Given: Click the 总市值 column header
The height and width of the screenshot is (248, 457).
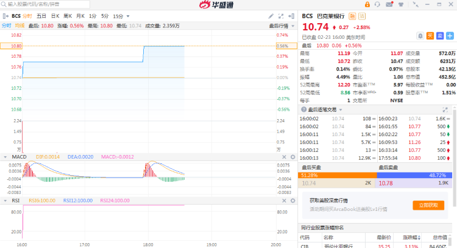Looking at the screenshot, I should click(440, 238).
